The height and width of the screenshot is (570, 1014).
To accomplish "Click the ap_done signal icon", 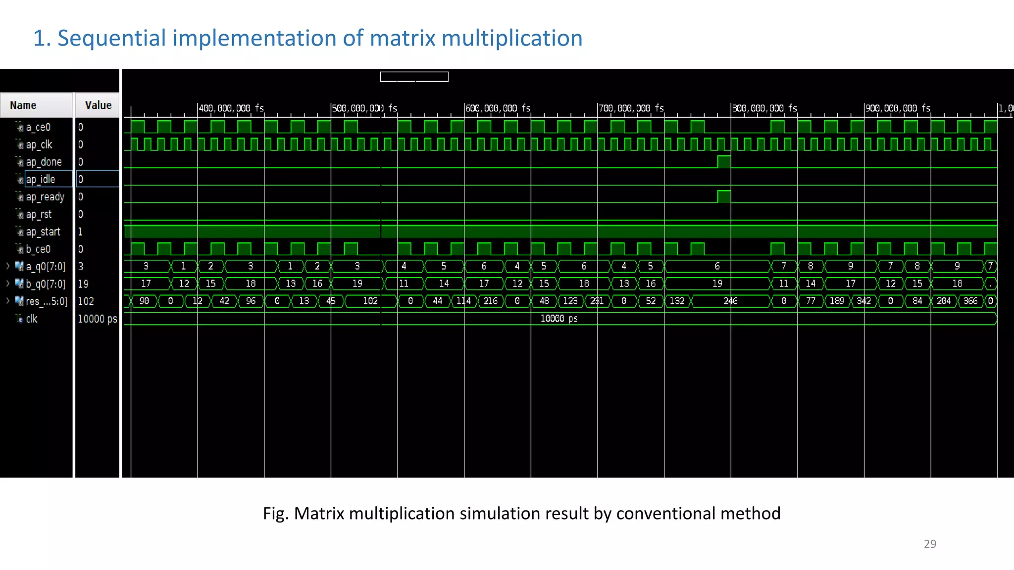I will click(19, 161).
